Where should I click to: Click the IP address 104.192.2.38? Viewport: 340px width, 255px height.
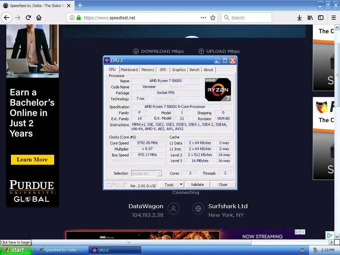(x=147, y=215)
